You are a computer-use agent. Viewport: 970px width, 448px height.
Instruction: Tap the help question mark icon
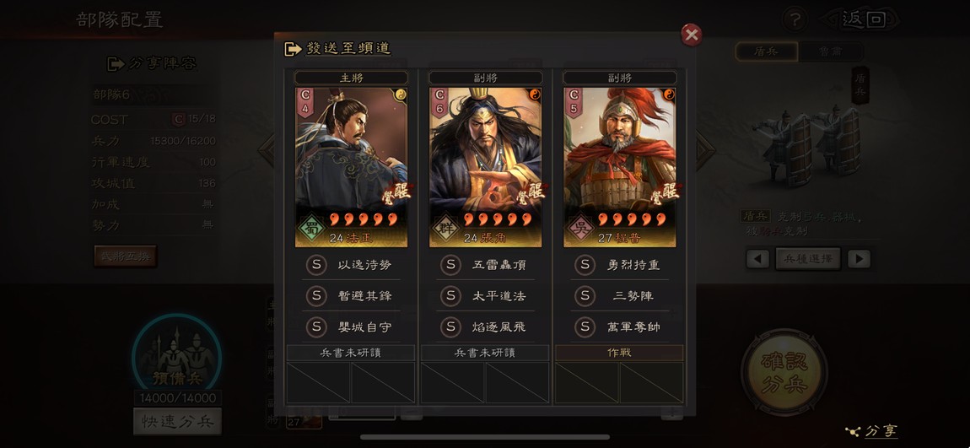(795, 19)
